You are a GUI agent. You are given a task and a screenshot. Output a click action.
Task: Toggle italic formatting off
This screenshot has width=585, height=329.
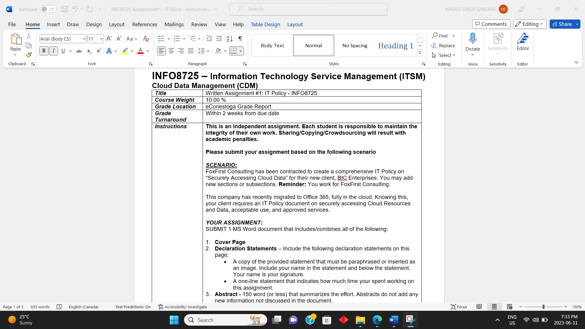click(53, 51)
